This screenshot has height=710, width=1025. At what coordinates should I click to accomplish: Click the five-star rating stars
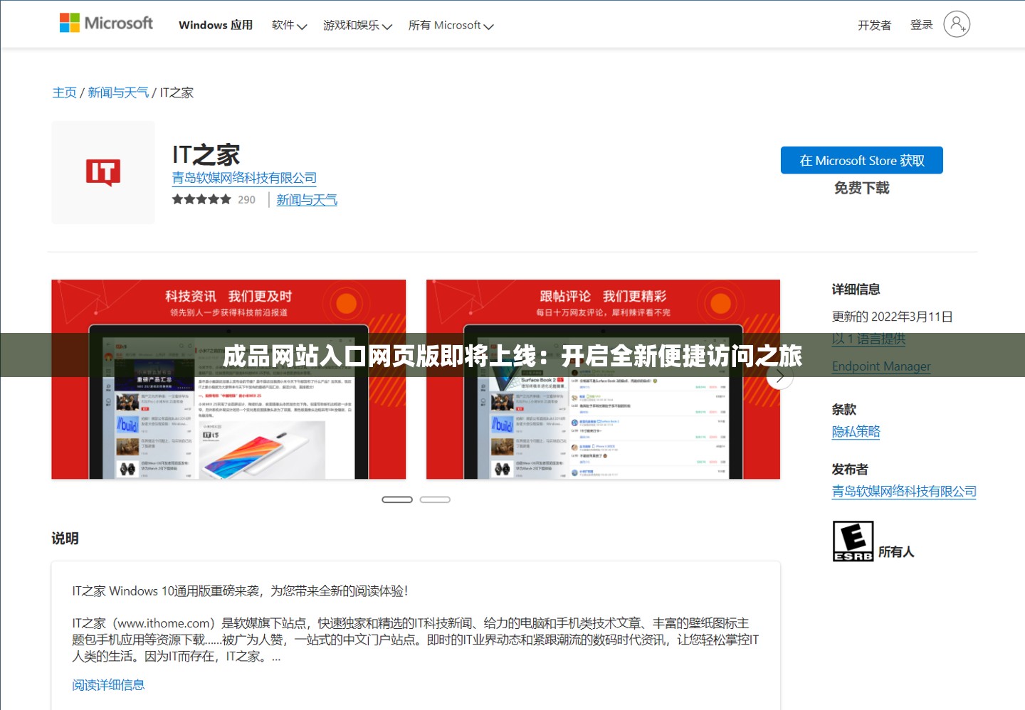coord(201,199)
